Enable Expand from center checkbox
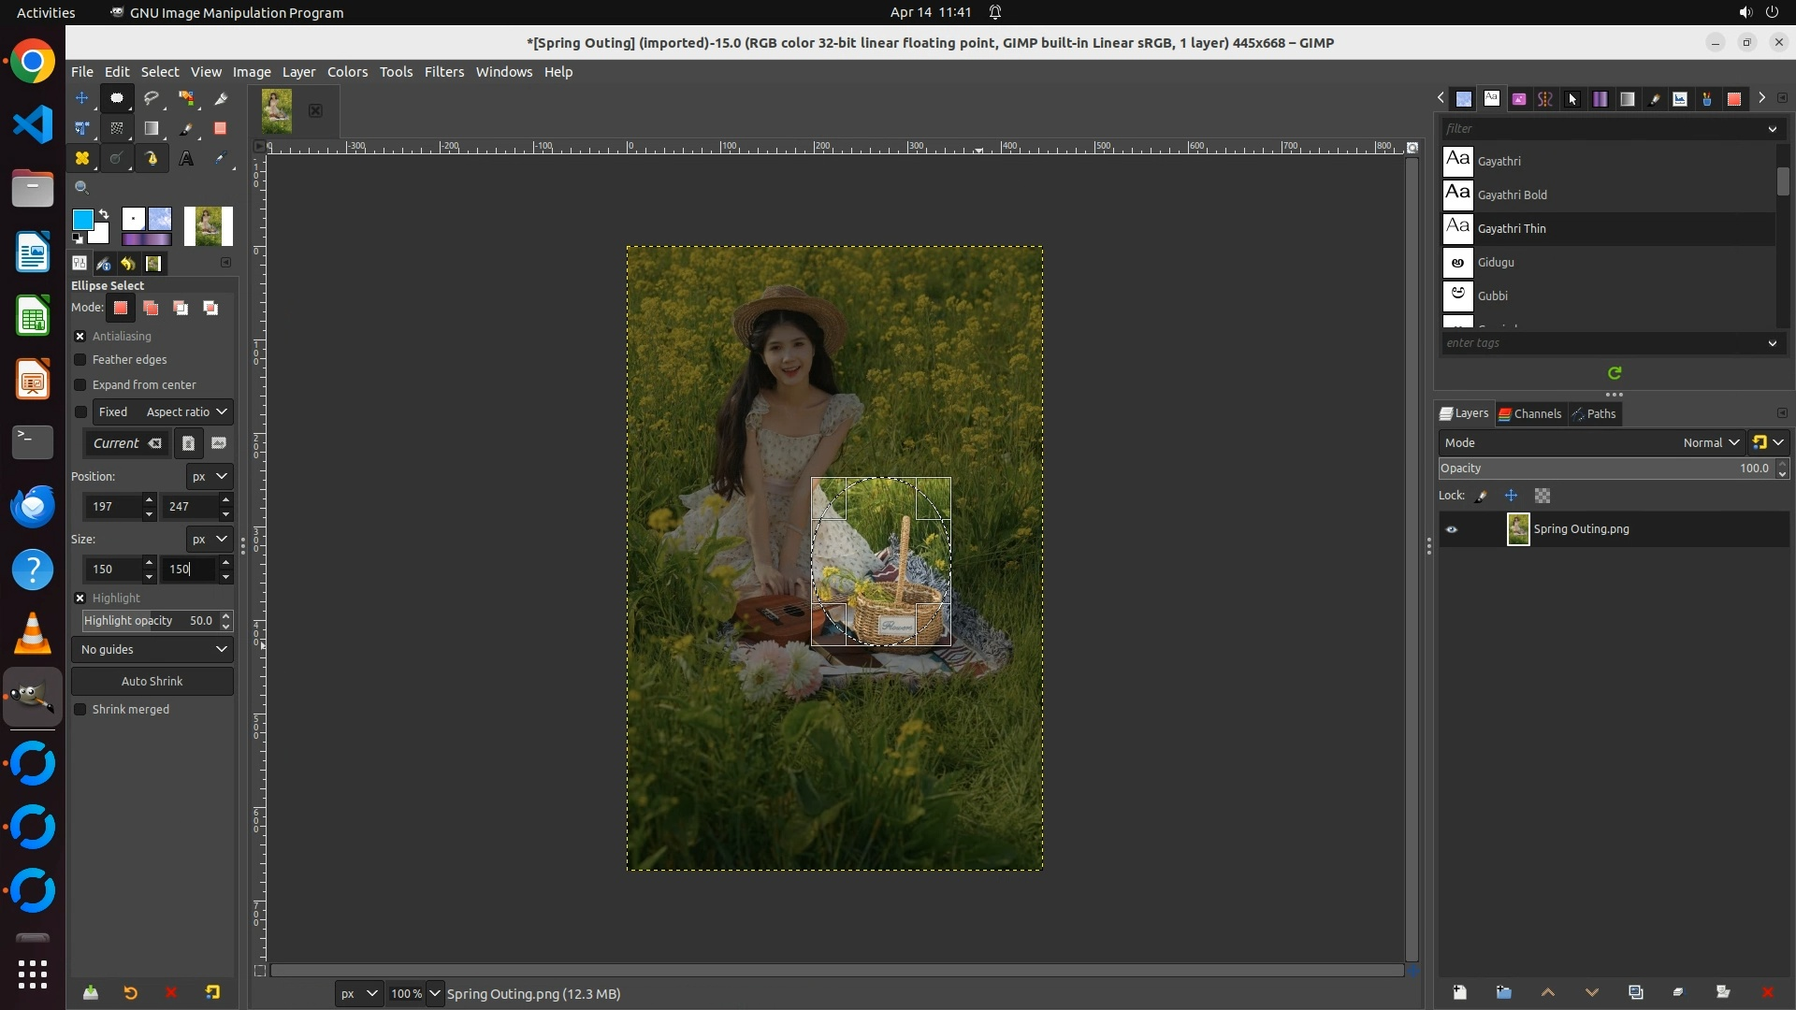The image size is (1796, 1010). point(80,385)
